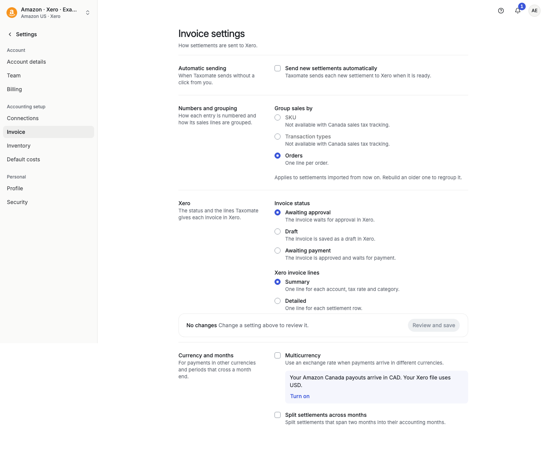The image size is (549, 466).
Task: Click the Numbers and grouping section title
Action: pos(208,108)
